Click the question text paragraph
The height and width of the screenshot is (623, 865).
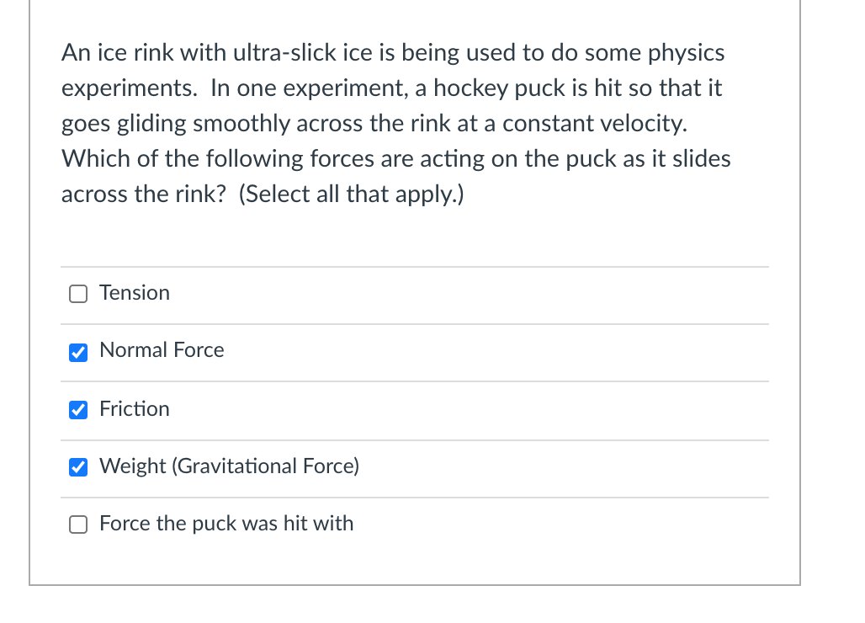coord(395,122)
